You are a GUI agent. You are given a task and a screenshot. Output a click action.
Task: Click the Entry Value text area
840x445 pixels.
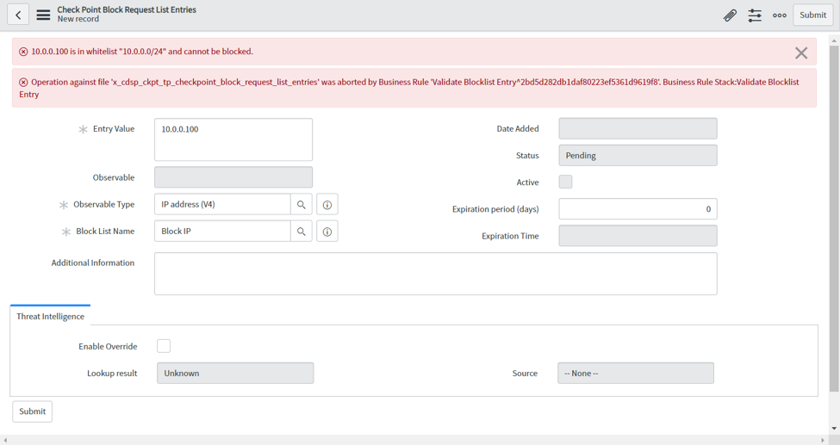pyautogui.click(x=233, y=139)
